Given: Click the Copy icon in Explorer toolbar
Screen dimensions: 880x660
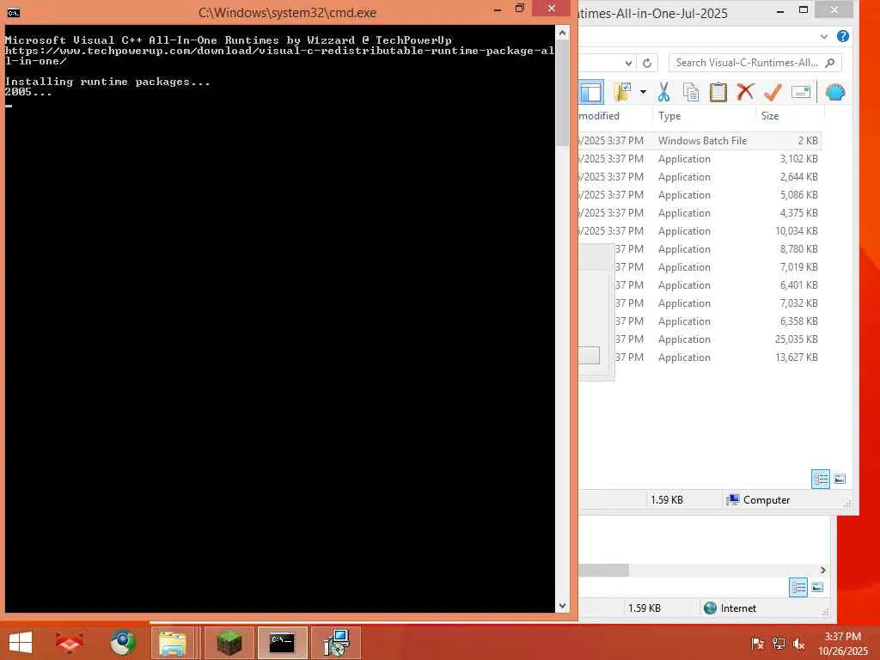Looking at the screenshot, I should tap(691, 92).
